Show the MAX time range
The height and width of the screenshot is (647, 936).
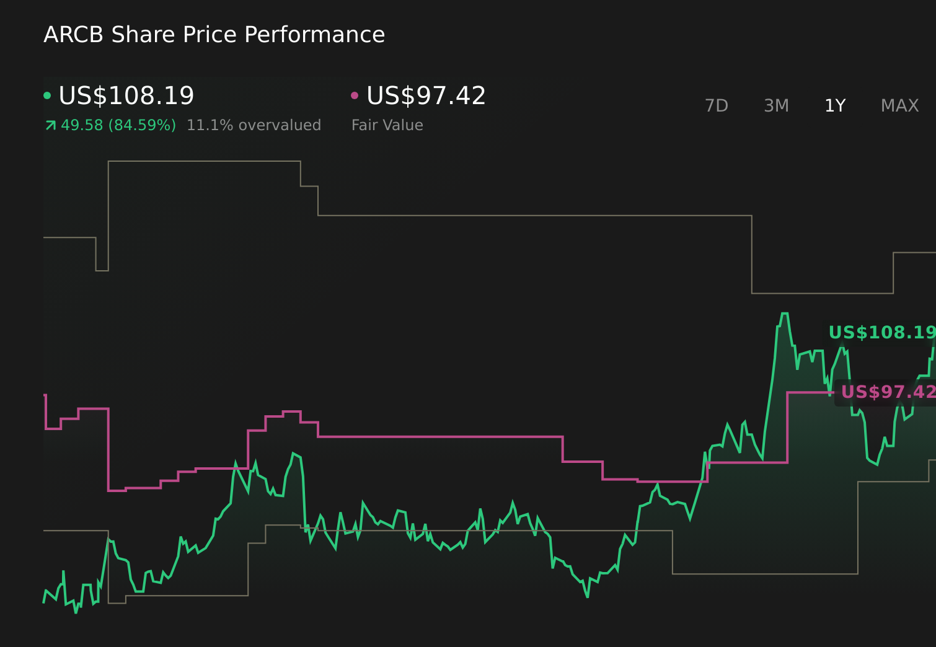(899, 106)
